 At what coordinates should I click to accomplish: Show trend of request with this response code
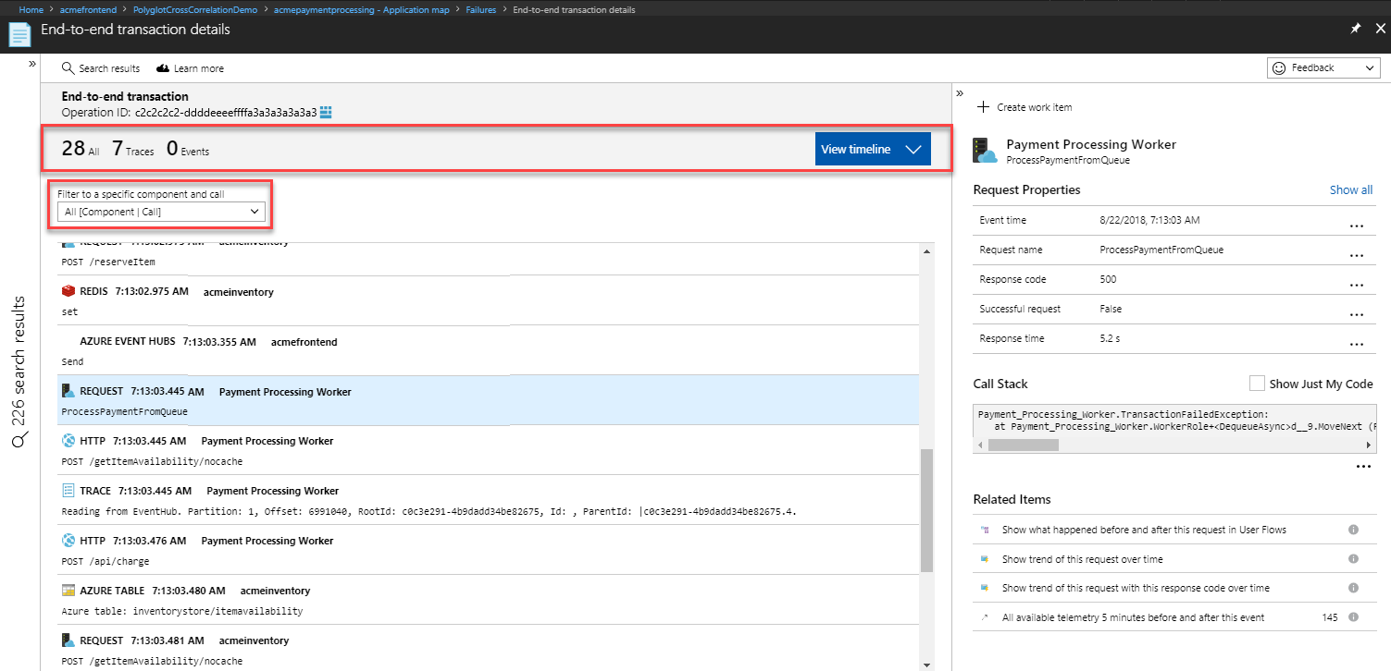[1136, 588]
